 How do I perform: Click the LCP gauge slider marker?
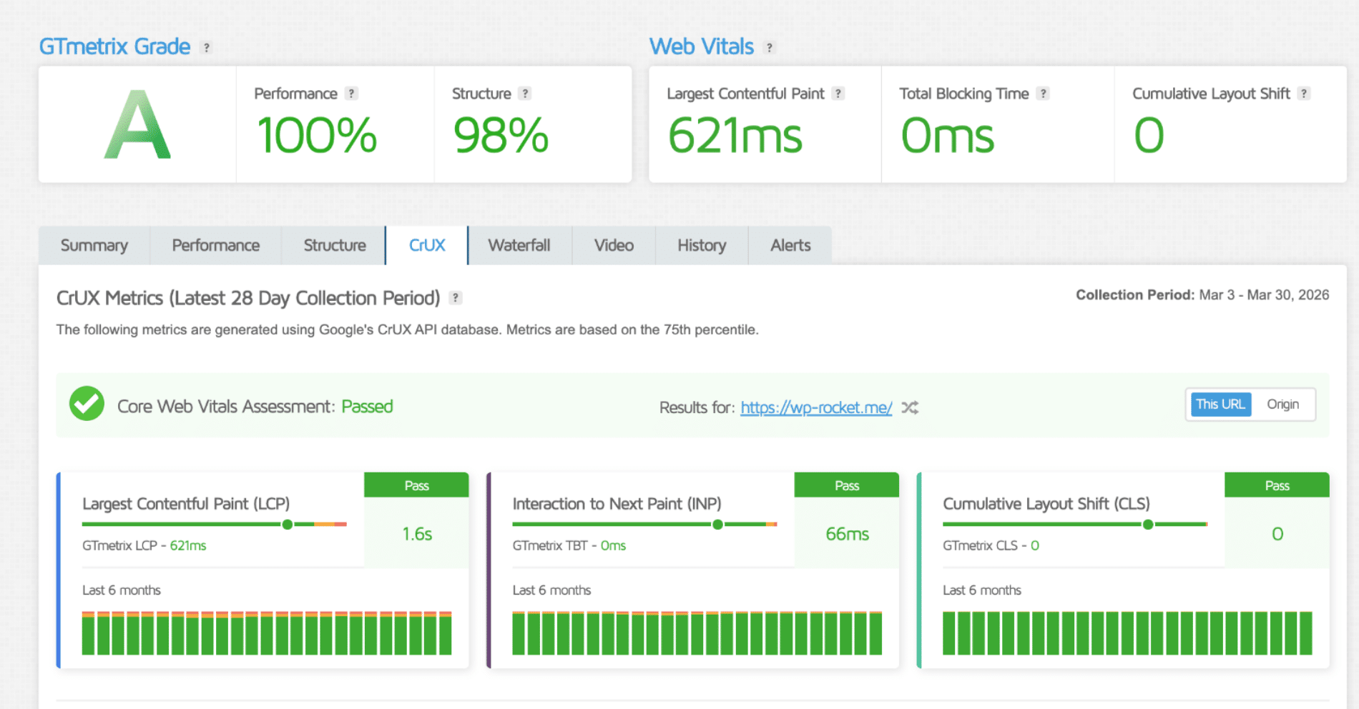click(x=287, y=524)
